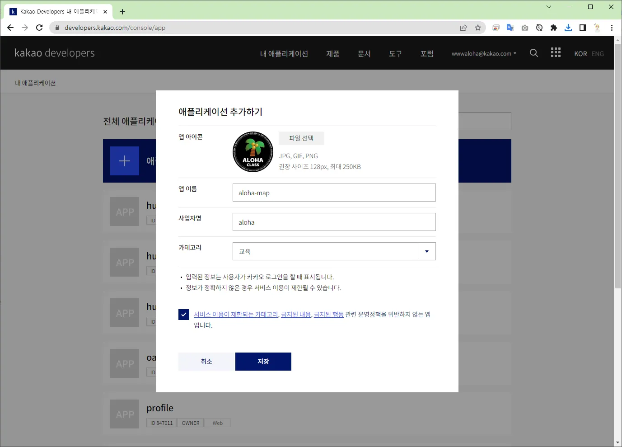Focus the 앱 이름 field with aloha-map

click(334, 193)
